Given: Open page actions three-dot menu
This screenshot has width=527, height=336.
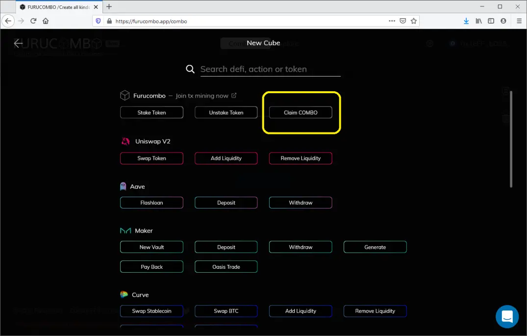Looking at the screenshot, I should pyautogui.click(x=392, y=21).
